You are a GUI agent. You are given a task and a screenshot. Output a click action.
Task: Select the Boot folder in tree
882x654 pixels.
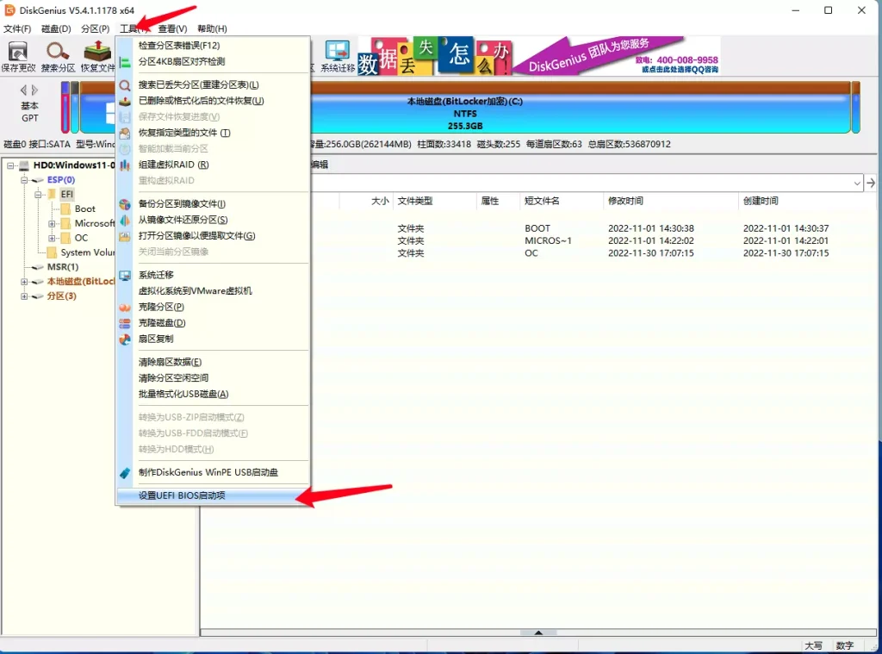(x=84, y=209)
